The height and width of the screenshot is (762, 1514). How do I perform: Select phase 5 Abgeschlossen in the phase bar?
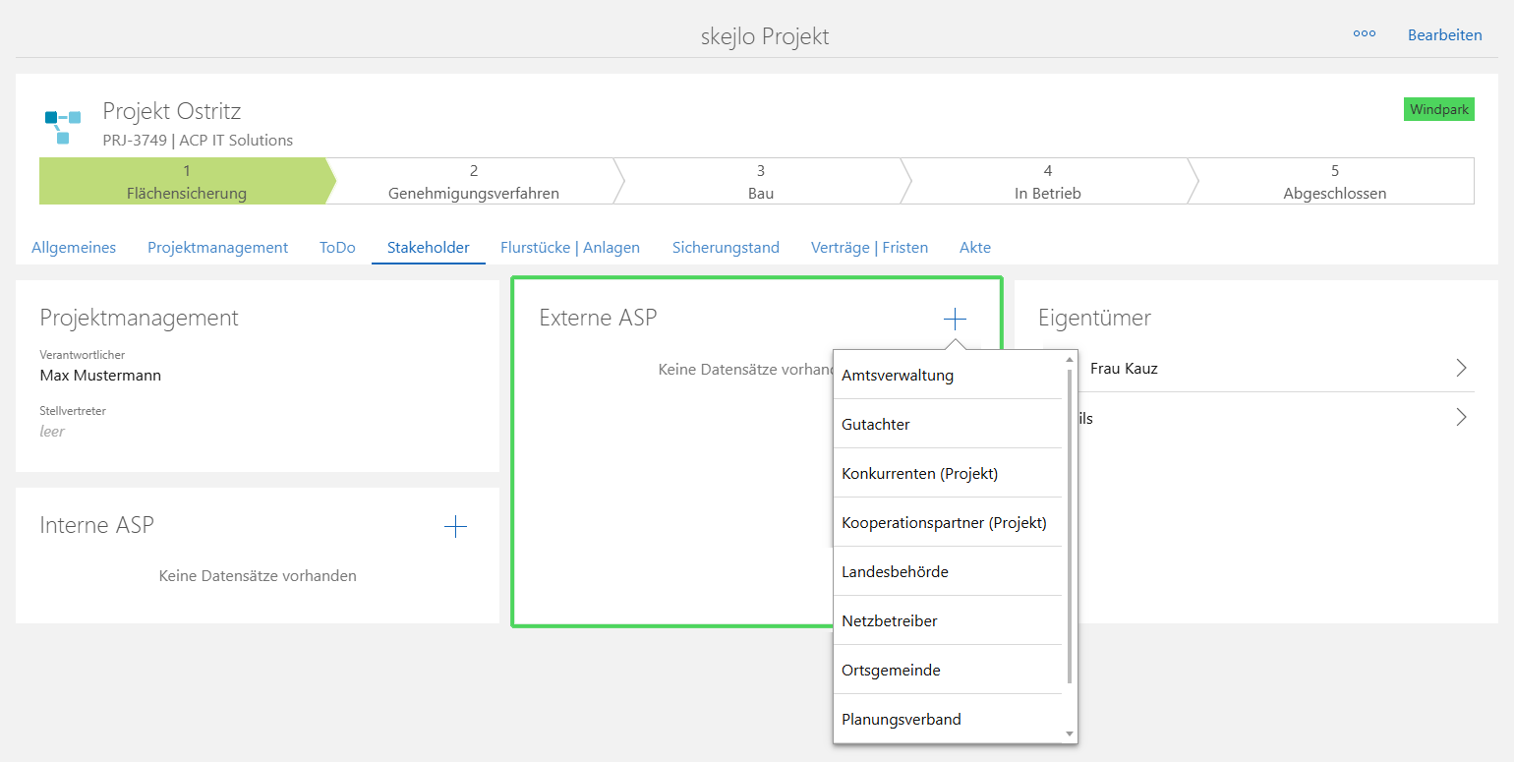[1333, 181]
